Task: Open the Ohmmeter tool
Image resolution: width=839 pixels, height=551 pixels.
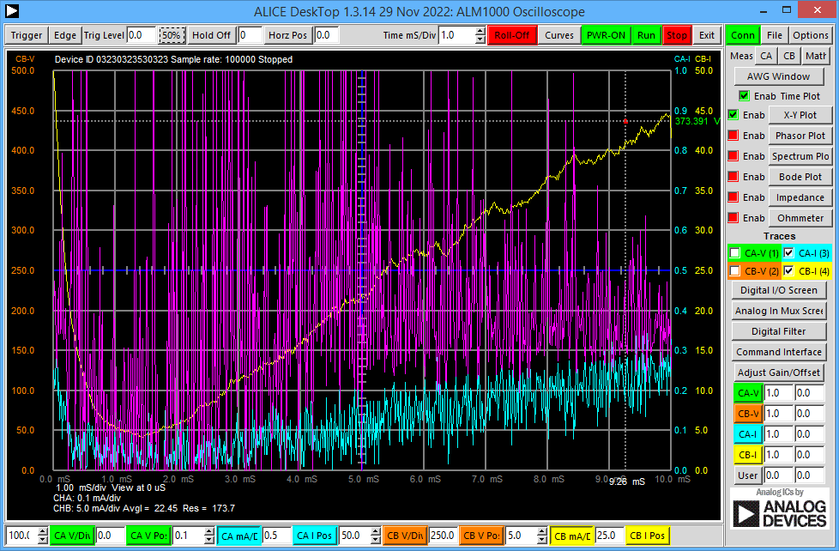Action: click(800, 217)
